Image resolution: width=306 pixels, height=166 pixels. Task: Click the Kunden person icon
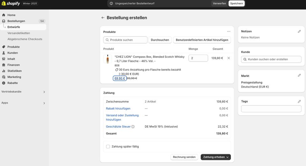[x=4, y=53]
